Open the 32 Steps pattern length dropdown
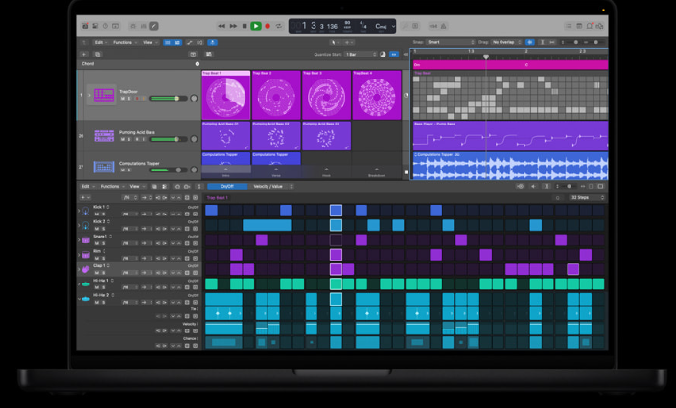The height and width of the screenshot is (408, 676). pyautogui.click(x=587, y=197)
